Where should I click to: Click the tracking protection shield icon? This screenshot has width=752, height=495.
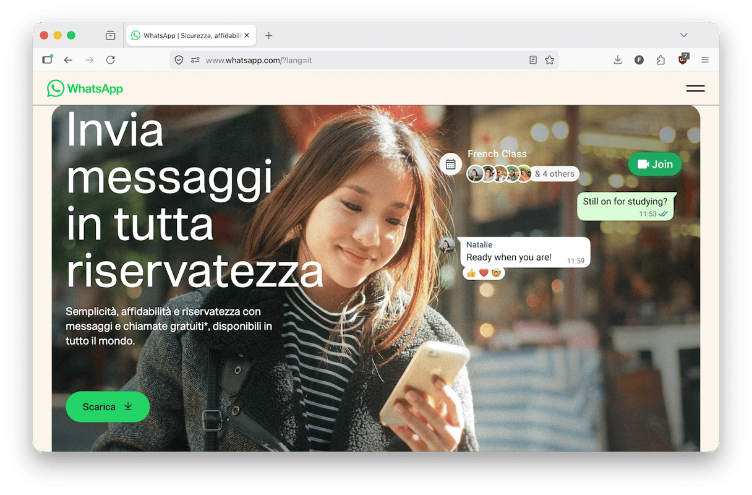click(x=179, y=60)
